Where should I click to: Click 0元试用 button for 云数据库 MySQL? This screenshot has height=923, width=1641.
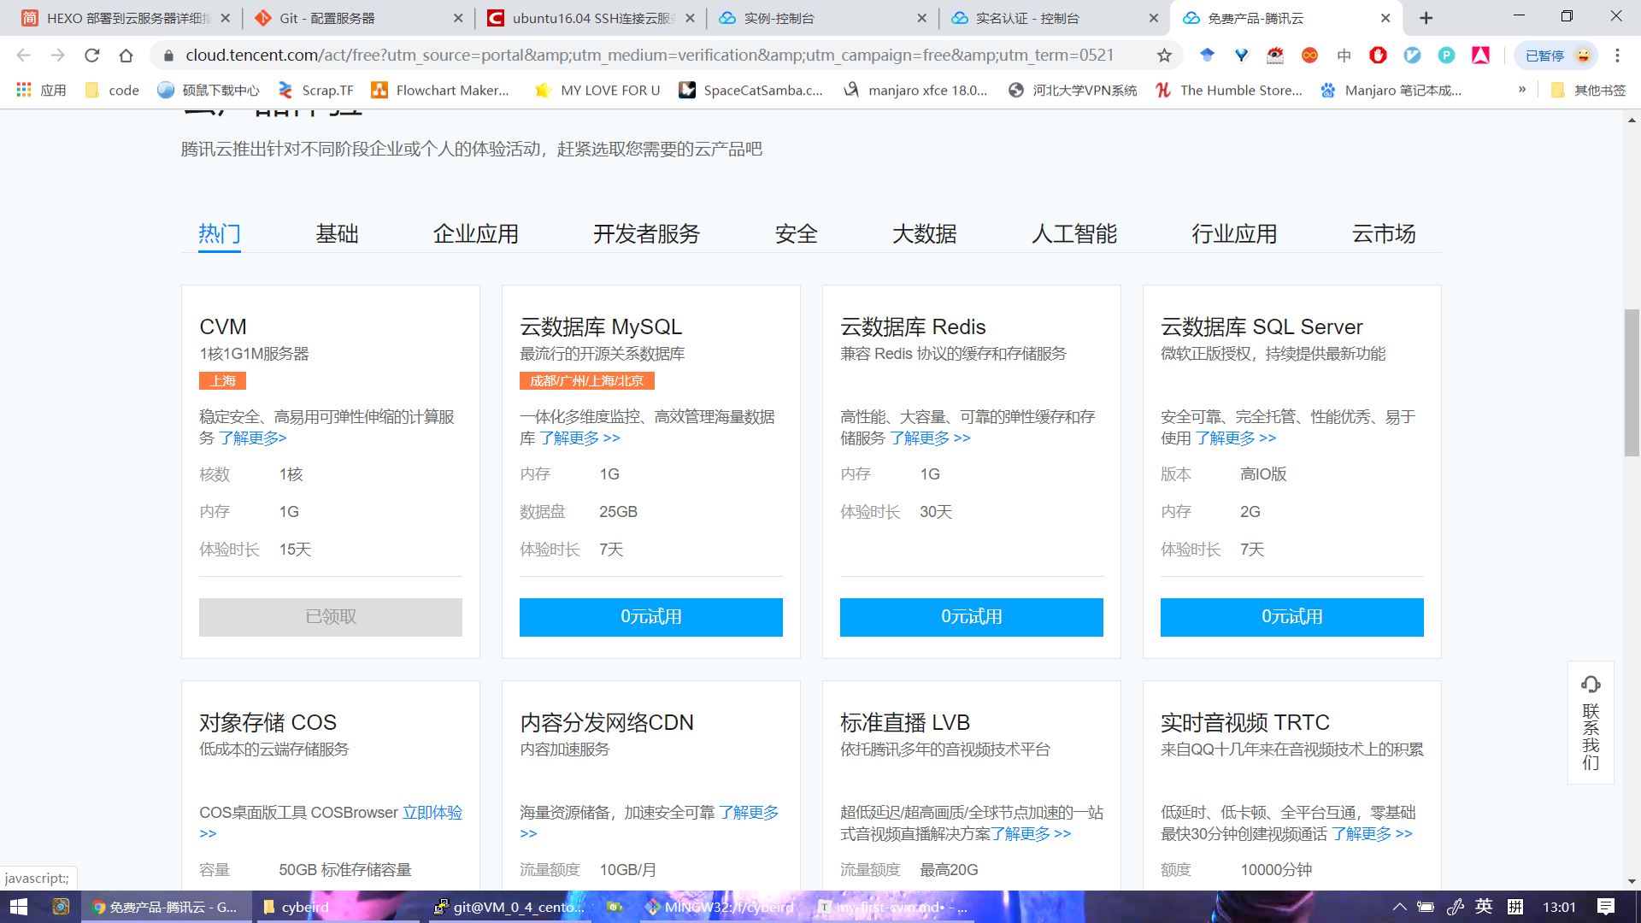click(x=650, y=617)
